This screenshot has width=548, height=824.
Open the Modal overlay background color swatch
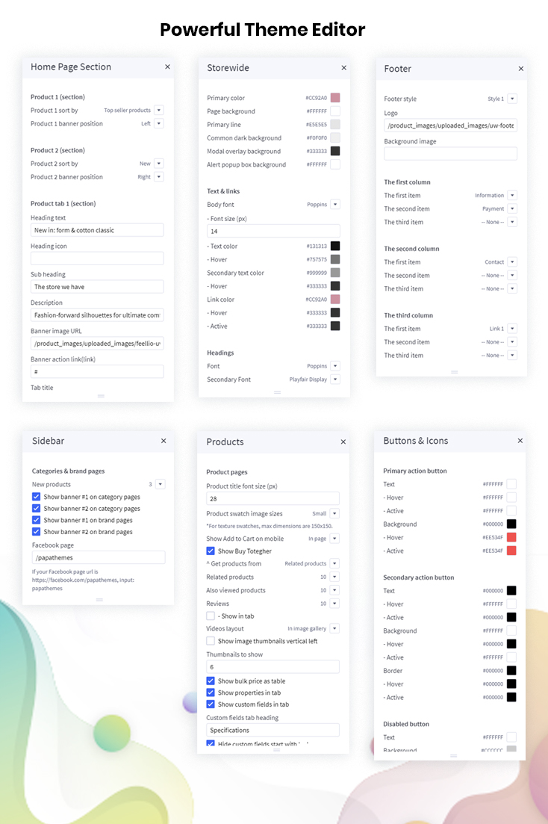pos(335,152)
